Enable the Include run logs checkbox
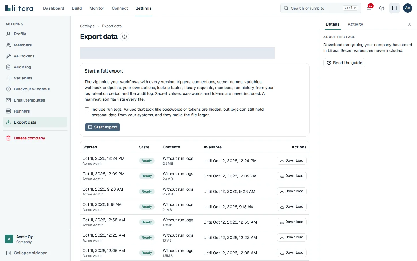The height and width of the screenshot is (261, 417). point(87,110)
